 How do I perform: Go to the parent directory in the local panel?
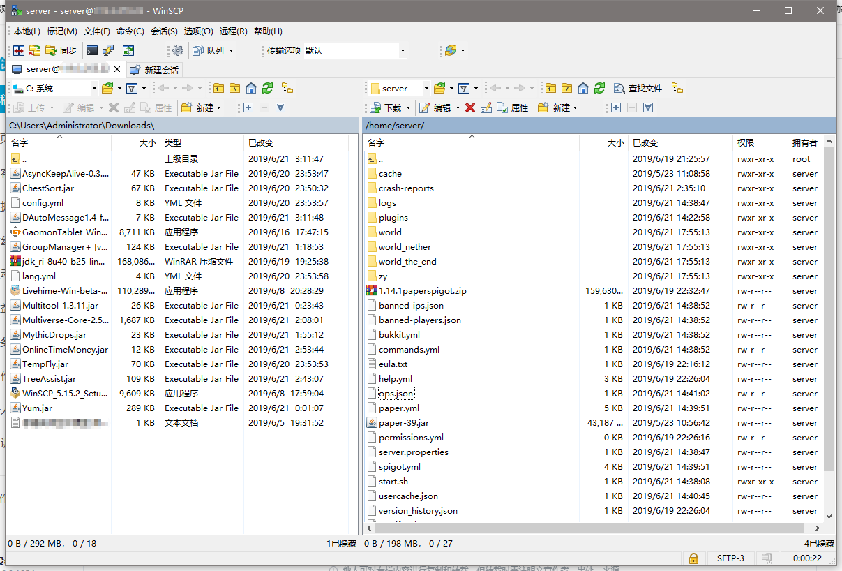pyautogui.click(x=219, y=88)
